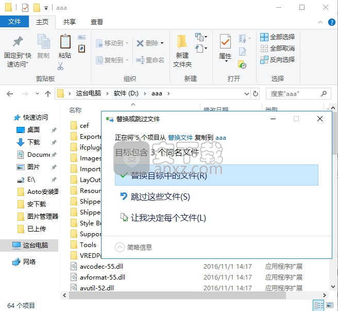Switch to details view icon in status bar

(x=318, y=305)
